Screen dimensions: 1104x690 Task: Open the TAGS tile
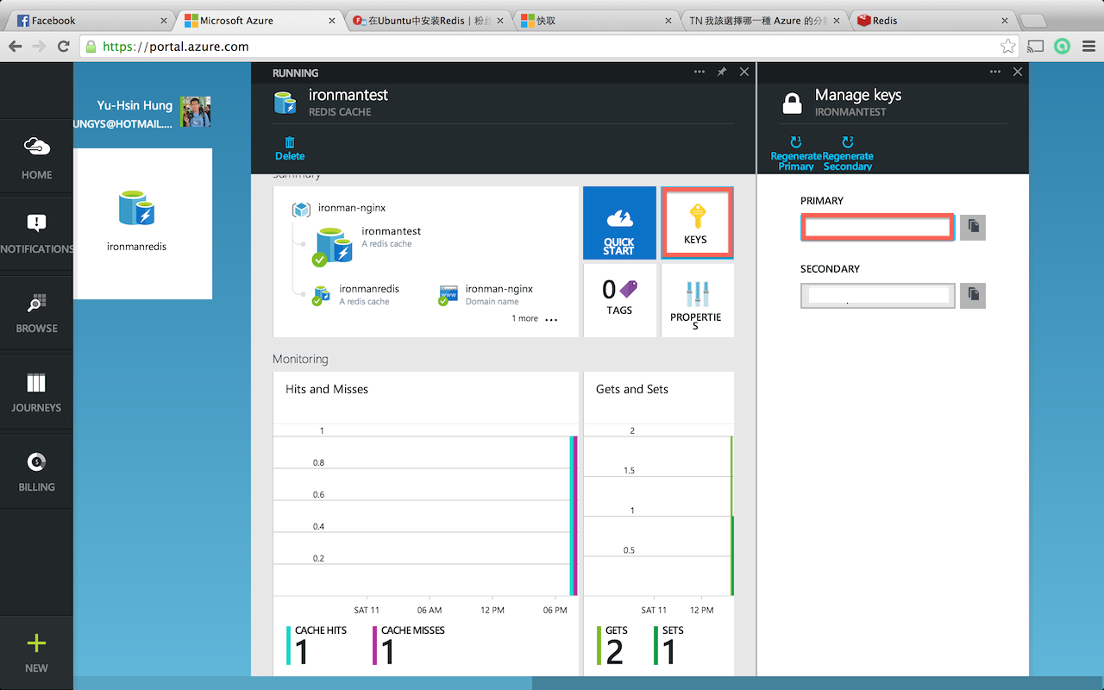[x=618, y=299]
